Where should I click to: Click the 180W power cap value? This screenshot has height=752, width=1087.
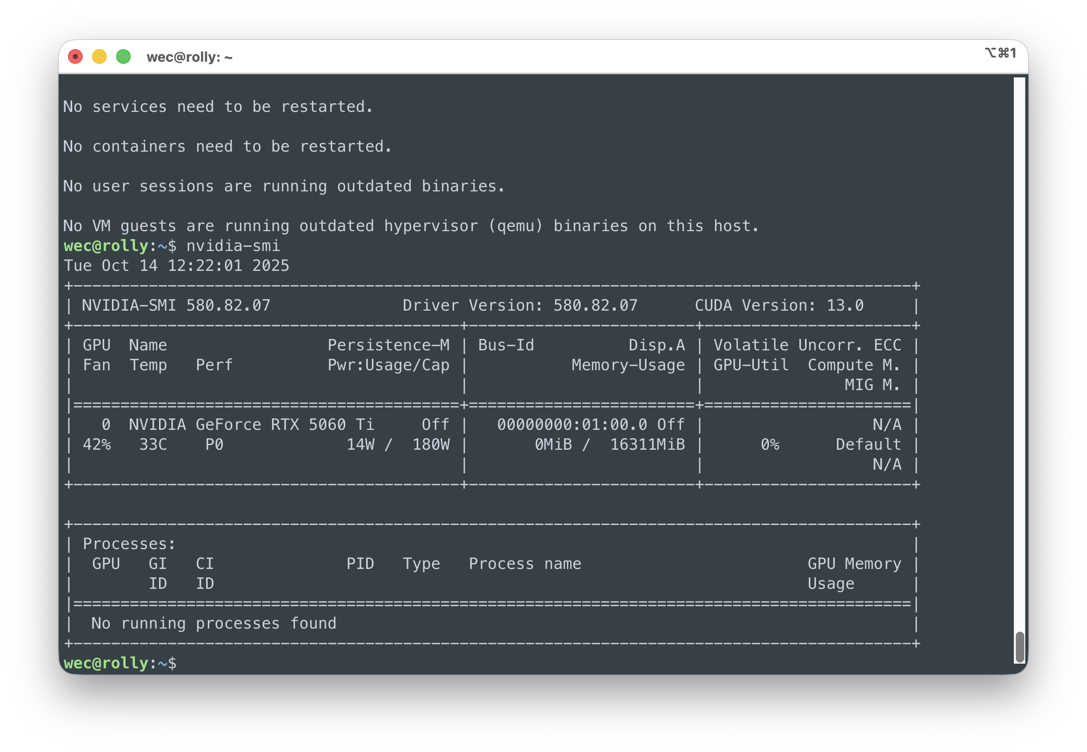coord(431,445)
